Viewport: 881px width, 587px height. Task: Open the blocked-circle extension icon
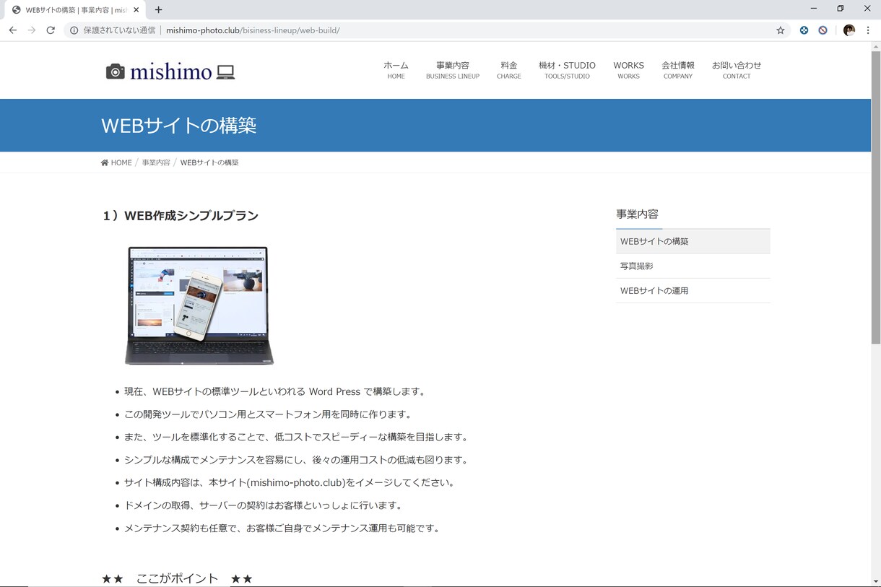pyautogui.click(x=823, y=30)
